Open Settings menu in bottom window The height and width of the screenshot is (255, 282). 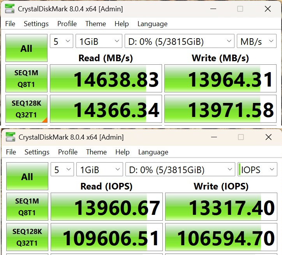tap(37, 152)
